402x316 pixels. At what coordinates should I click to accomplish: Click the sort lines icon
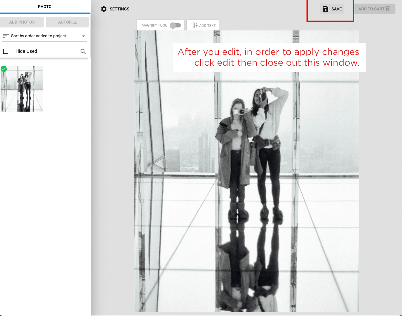[6, 36]
